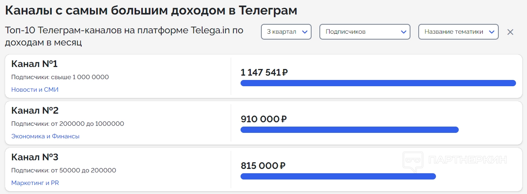Click the Канал №1 income bar
Image resolution: width=527 pixels, height=194 pixels.
[378, 83]
